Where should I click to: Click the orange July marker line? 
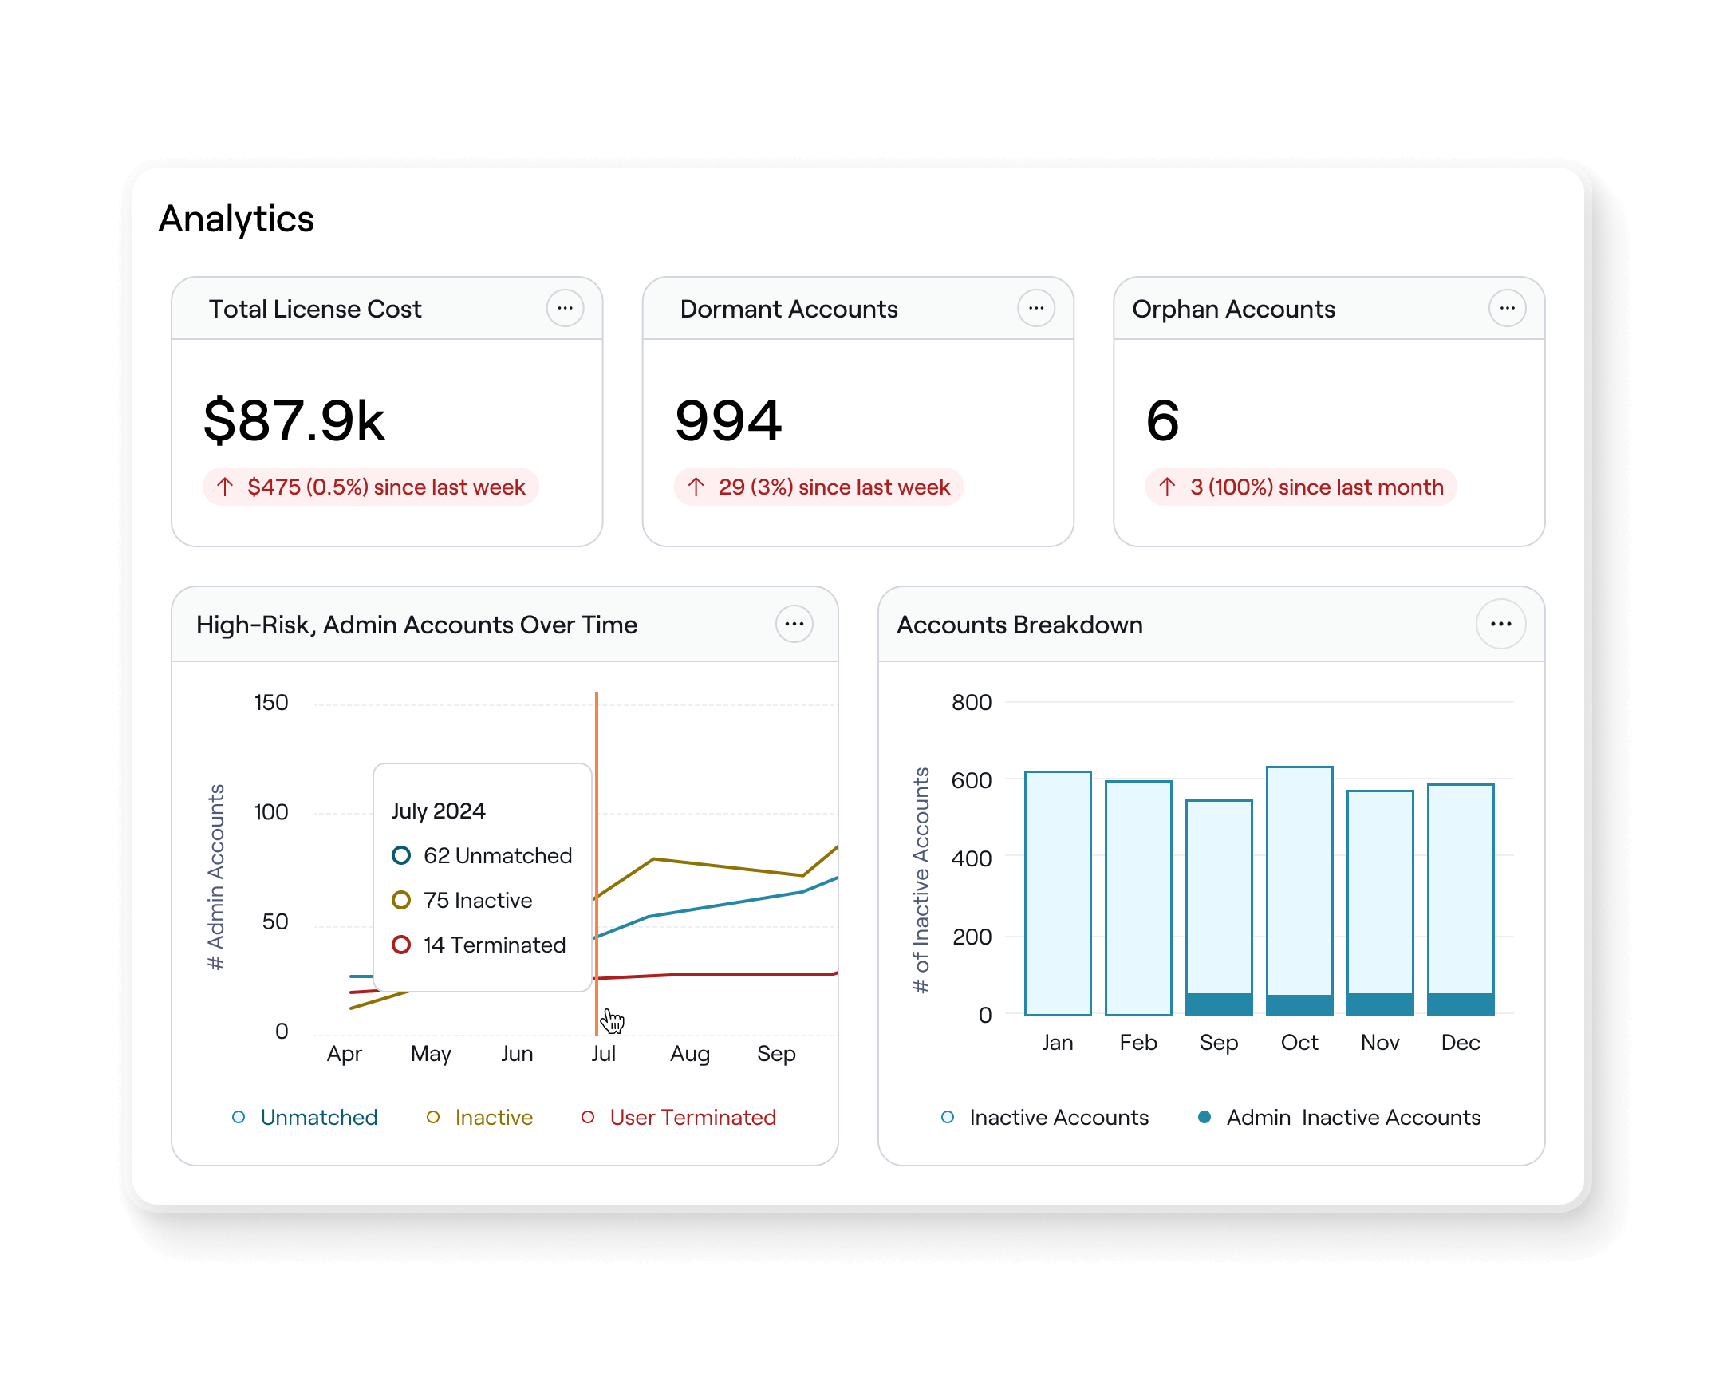(x=597, y=742)
